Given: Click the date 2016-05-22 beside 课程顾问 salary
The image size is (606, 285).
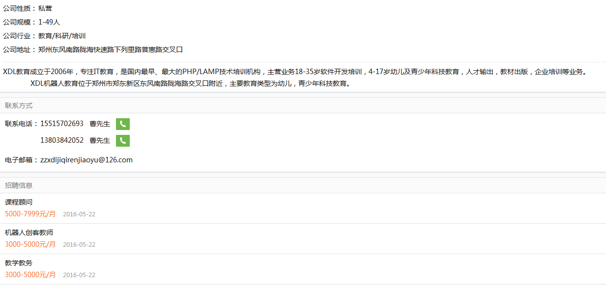Looking at the screenshot, I should point(79,214).
